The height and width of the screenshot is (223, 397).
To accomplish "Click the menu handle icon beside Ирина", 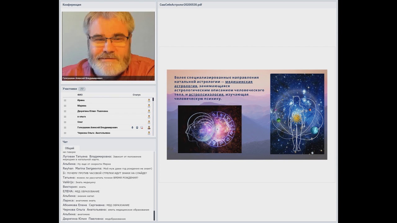I will pos(65,100).
